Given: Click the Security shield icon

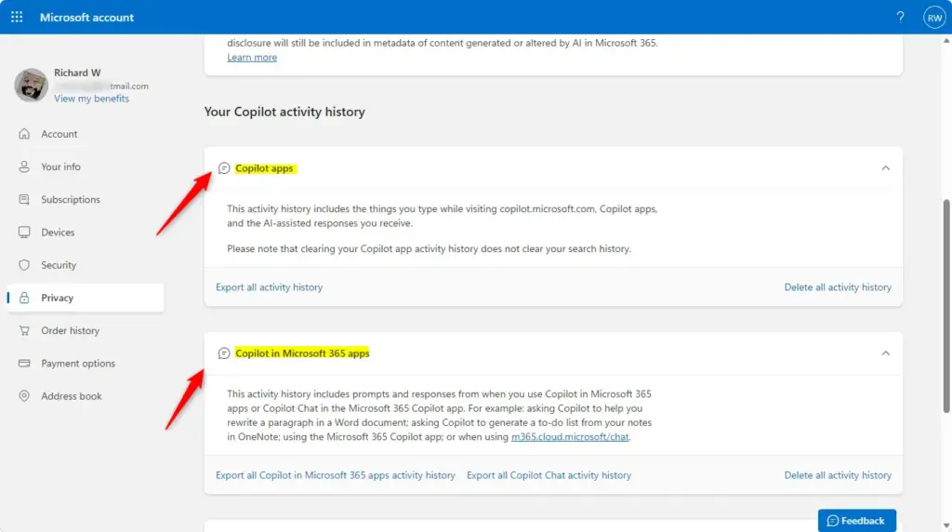Looking at the screenshot, I should point(24,265).
